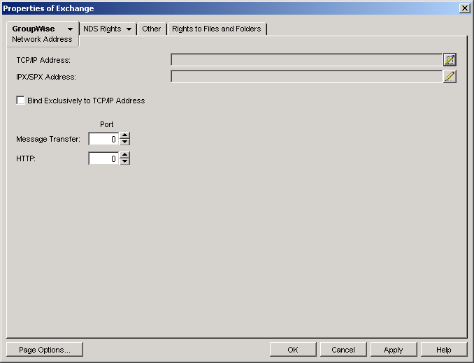Image resolution: width=474 pixels, height=363 pixels.
Task: Expand the NDS Rights tab dropdown arrow
Action: click(129, 29)
